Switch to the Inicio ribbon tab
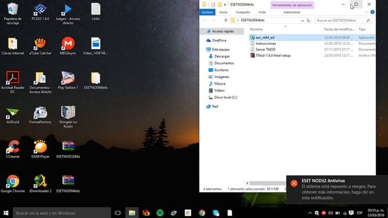 tap(223, 12)
